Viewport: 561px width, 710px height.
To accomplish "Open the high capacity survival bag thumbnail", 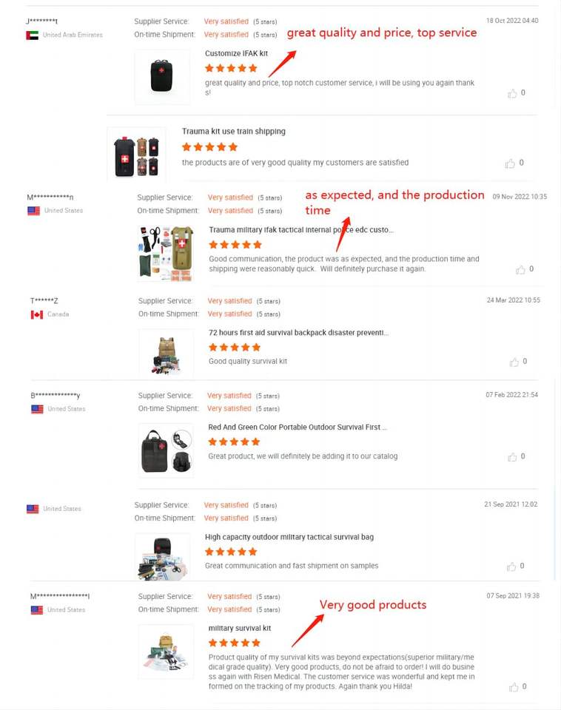I will pos(163,556).
